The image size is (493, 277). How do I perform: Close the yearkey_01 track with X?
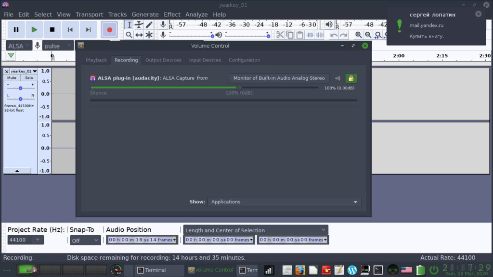(7, 71)
